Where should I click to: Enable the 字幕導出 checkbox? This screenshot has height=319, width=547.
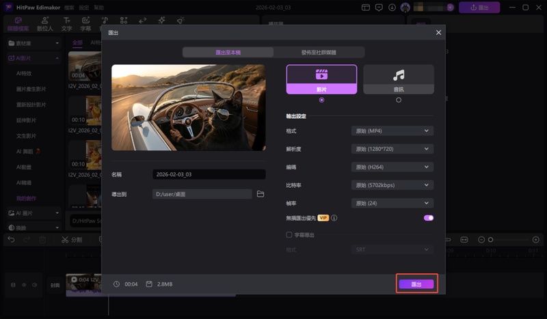tap(289, 234)
